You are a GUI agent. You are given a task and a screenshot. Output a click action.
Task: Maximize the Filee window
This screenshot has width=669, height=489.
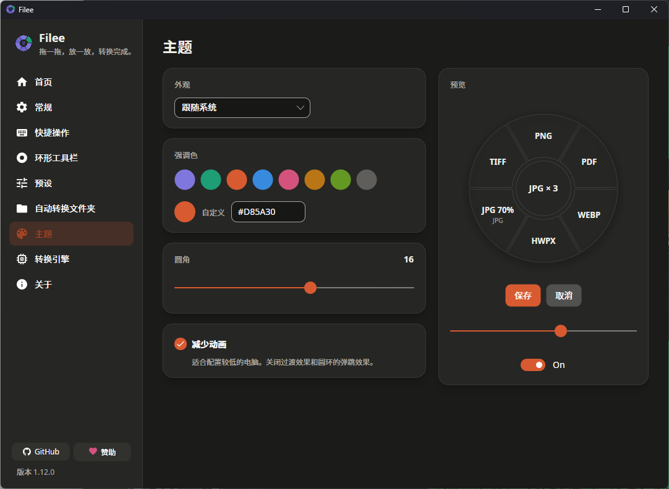click(626, 9)
